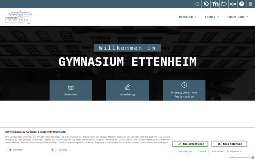
Task: Click the calendar icon on Kalender tile
Action: pyautogui.click(x=71, y=87)
